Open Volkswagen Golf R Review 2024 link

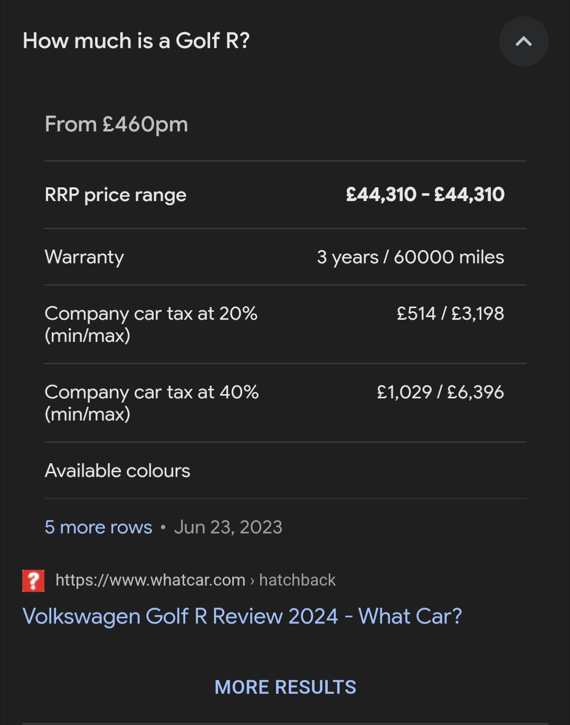click(x=242, y=616)
